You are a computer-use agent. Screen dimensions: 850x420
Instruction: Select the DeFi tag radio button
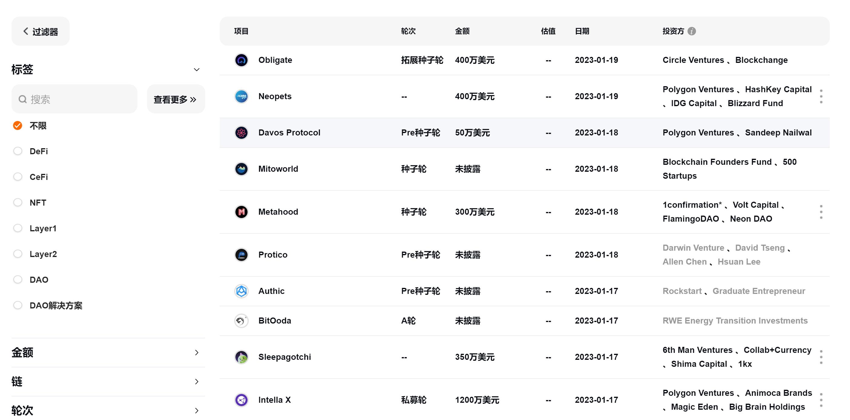pos(18,151)
